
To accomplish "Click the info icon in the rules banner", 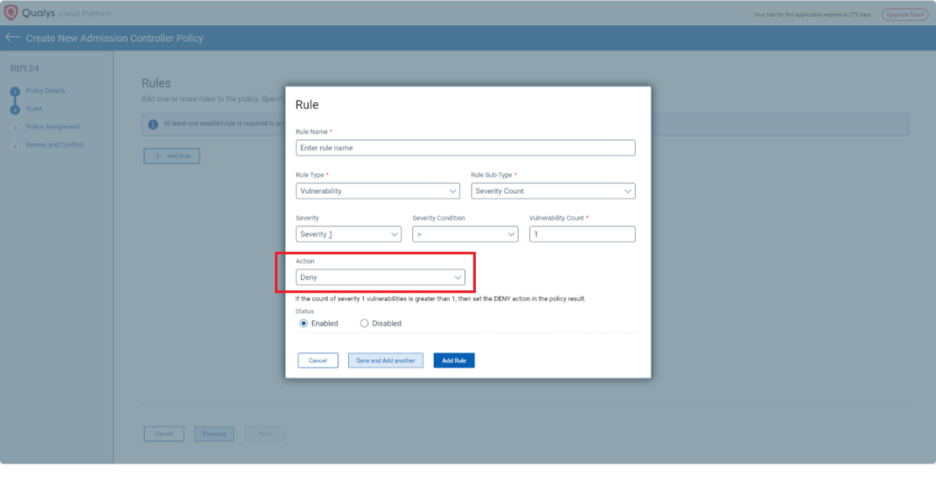I will [153, 124].
